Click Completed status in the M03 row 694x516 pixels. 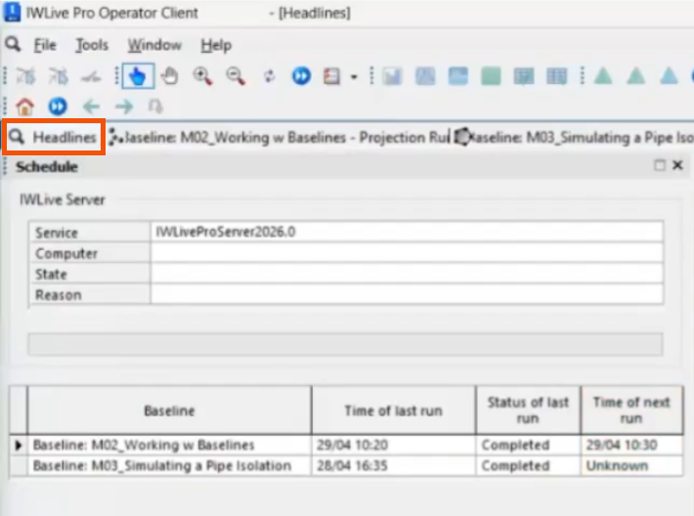point(528,465)
